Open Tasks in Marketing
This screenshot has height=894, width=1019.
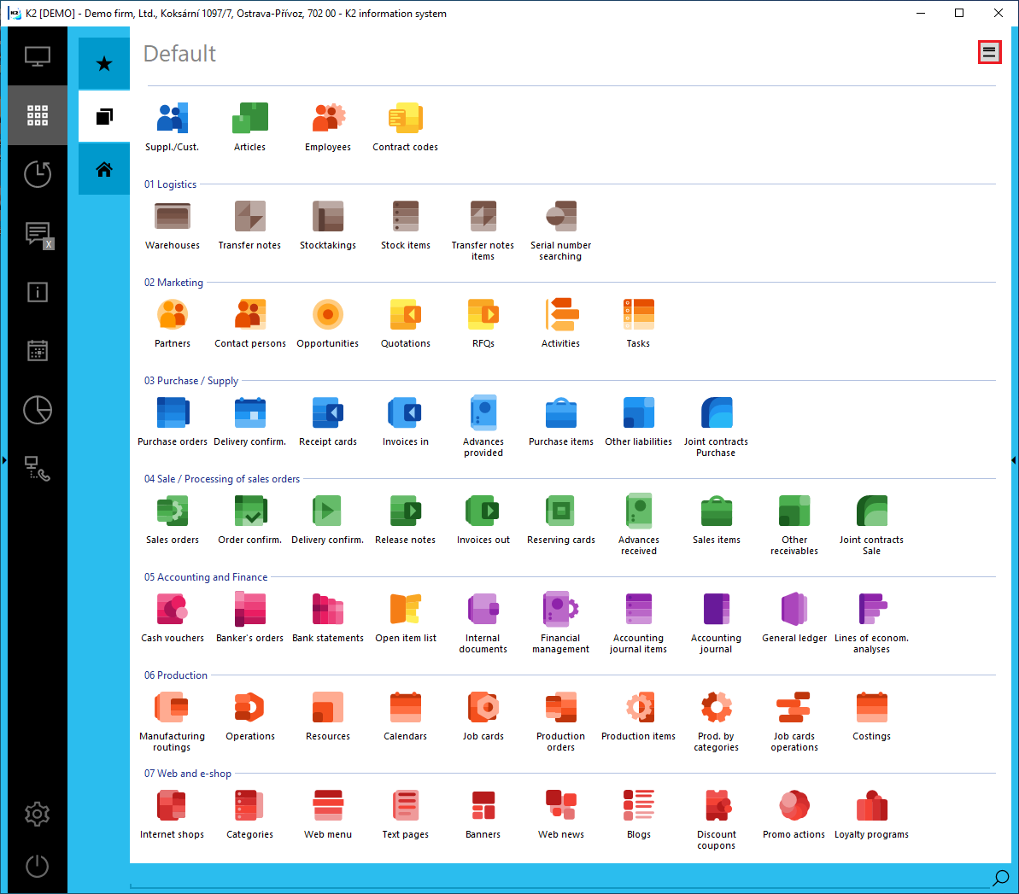pos(638,324)
